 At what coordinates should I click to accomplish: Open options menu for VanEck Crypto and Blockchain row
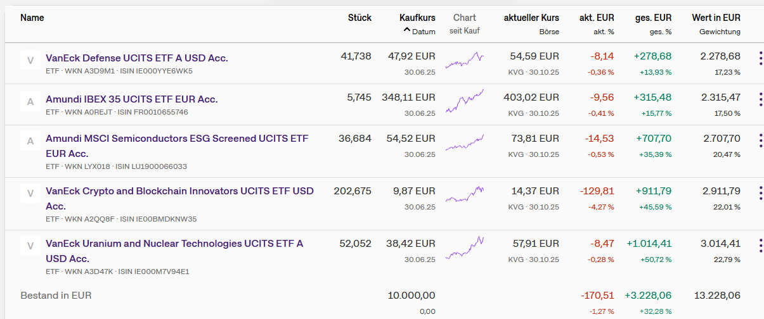click(x=760, y=193)
